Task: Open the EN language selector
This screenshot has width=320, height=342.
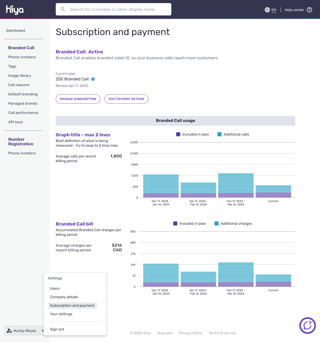Action: point(274,10)
